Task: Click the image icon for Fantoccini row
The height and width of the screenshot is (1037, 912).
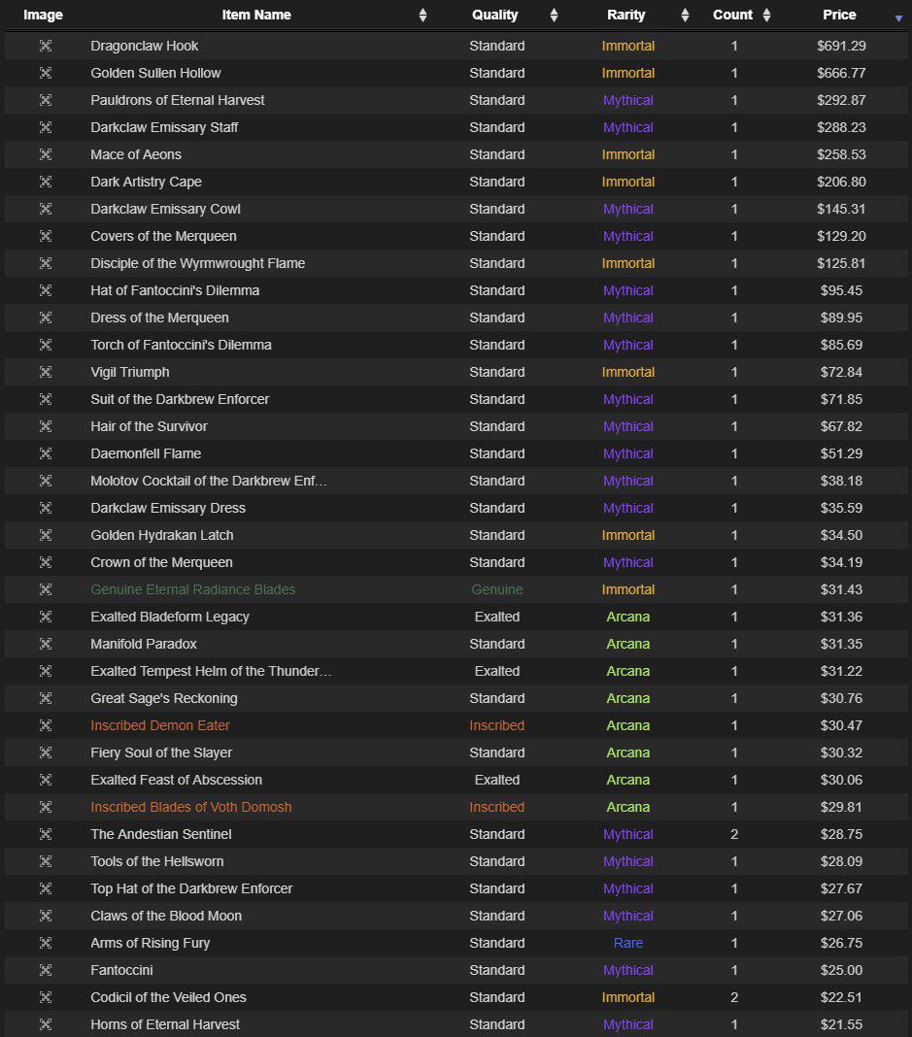Action: (x=45, y=970)
